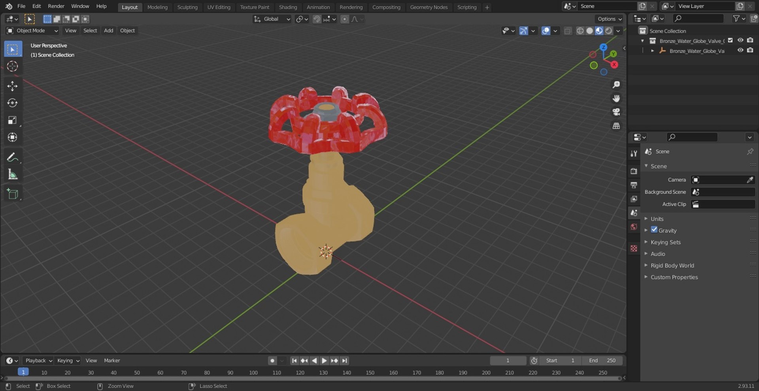Toggle the Gravity checkbox
759x391 pixels.
click(654, 230)
